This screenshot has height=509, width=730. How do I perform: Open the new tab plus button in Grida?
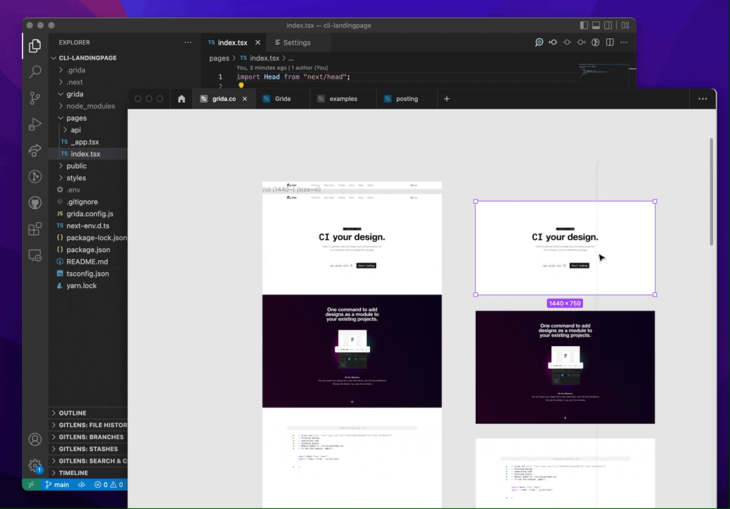click(x=446, y=99)
